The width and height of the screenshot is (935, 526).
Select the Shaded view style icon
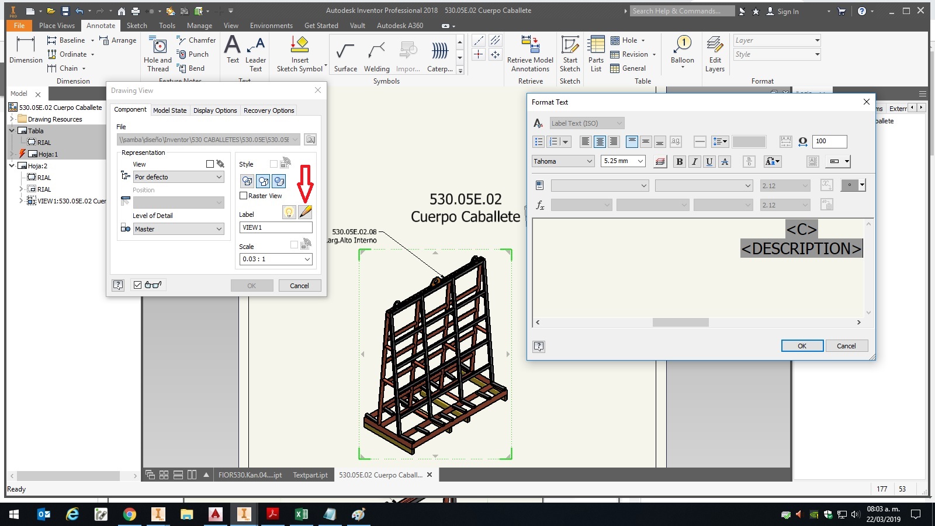279,181
